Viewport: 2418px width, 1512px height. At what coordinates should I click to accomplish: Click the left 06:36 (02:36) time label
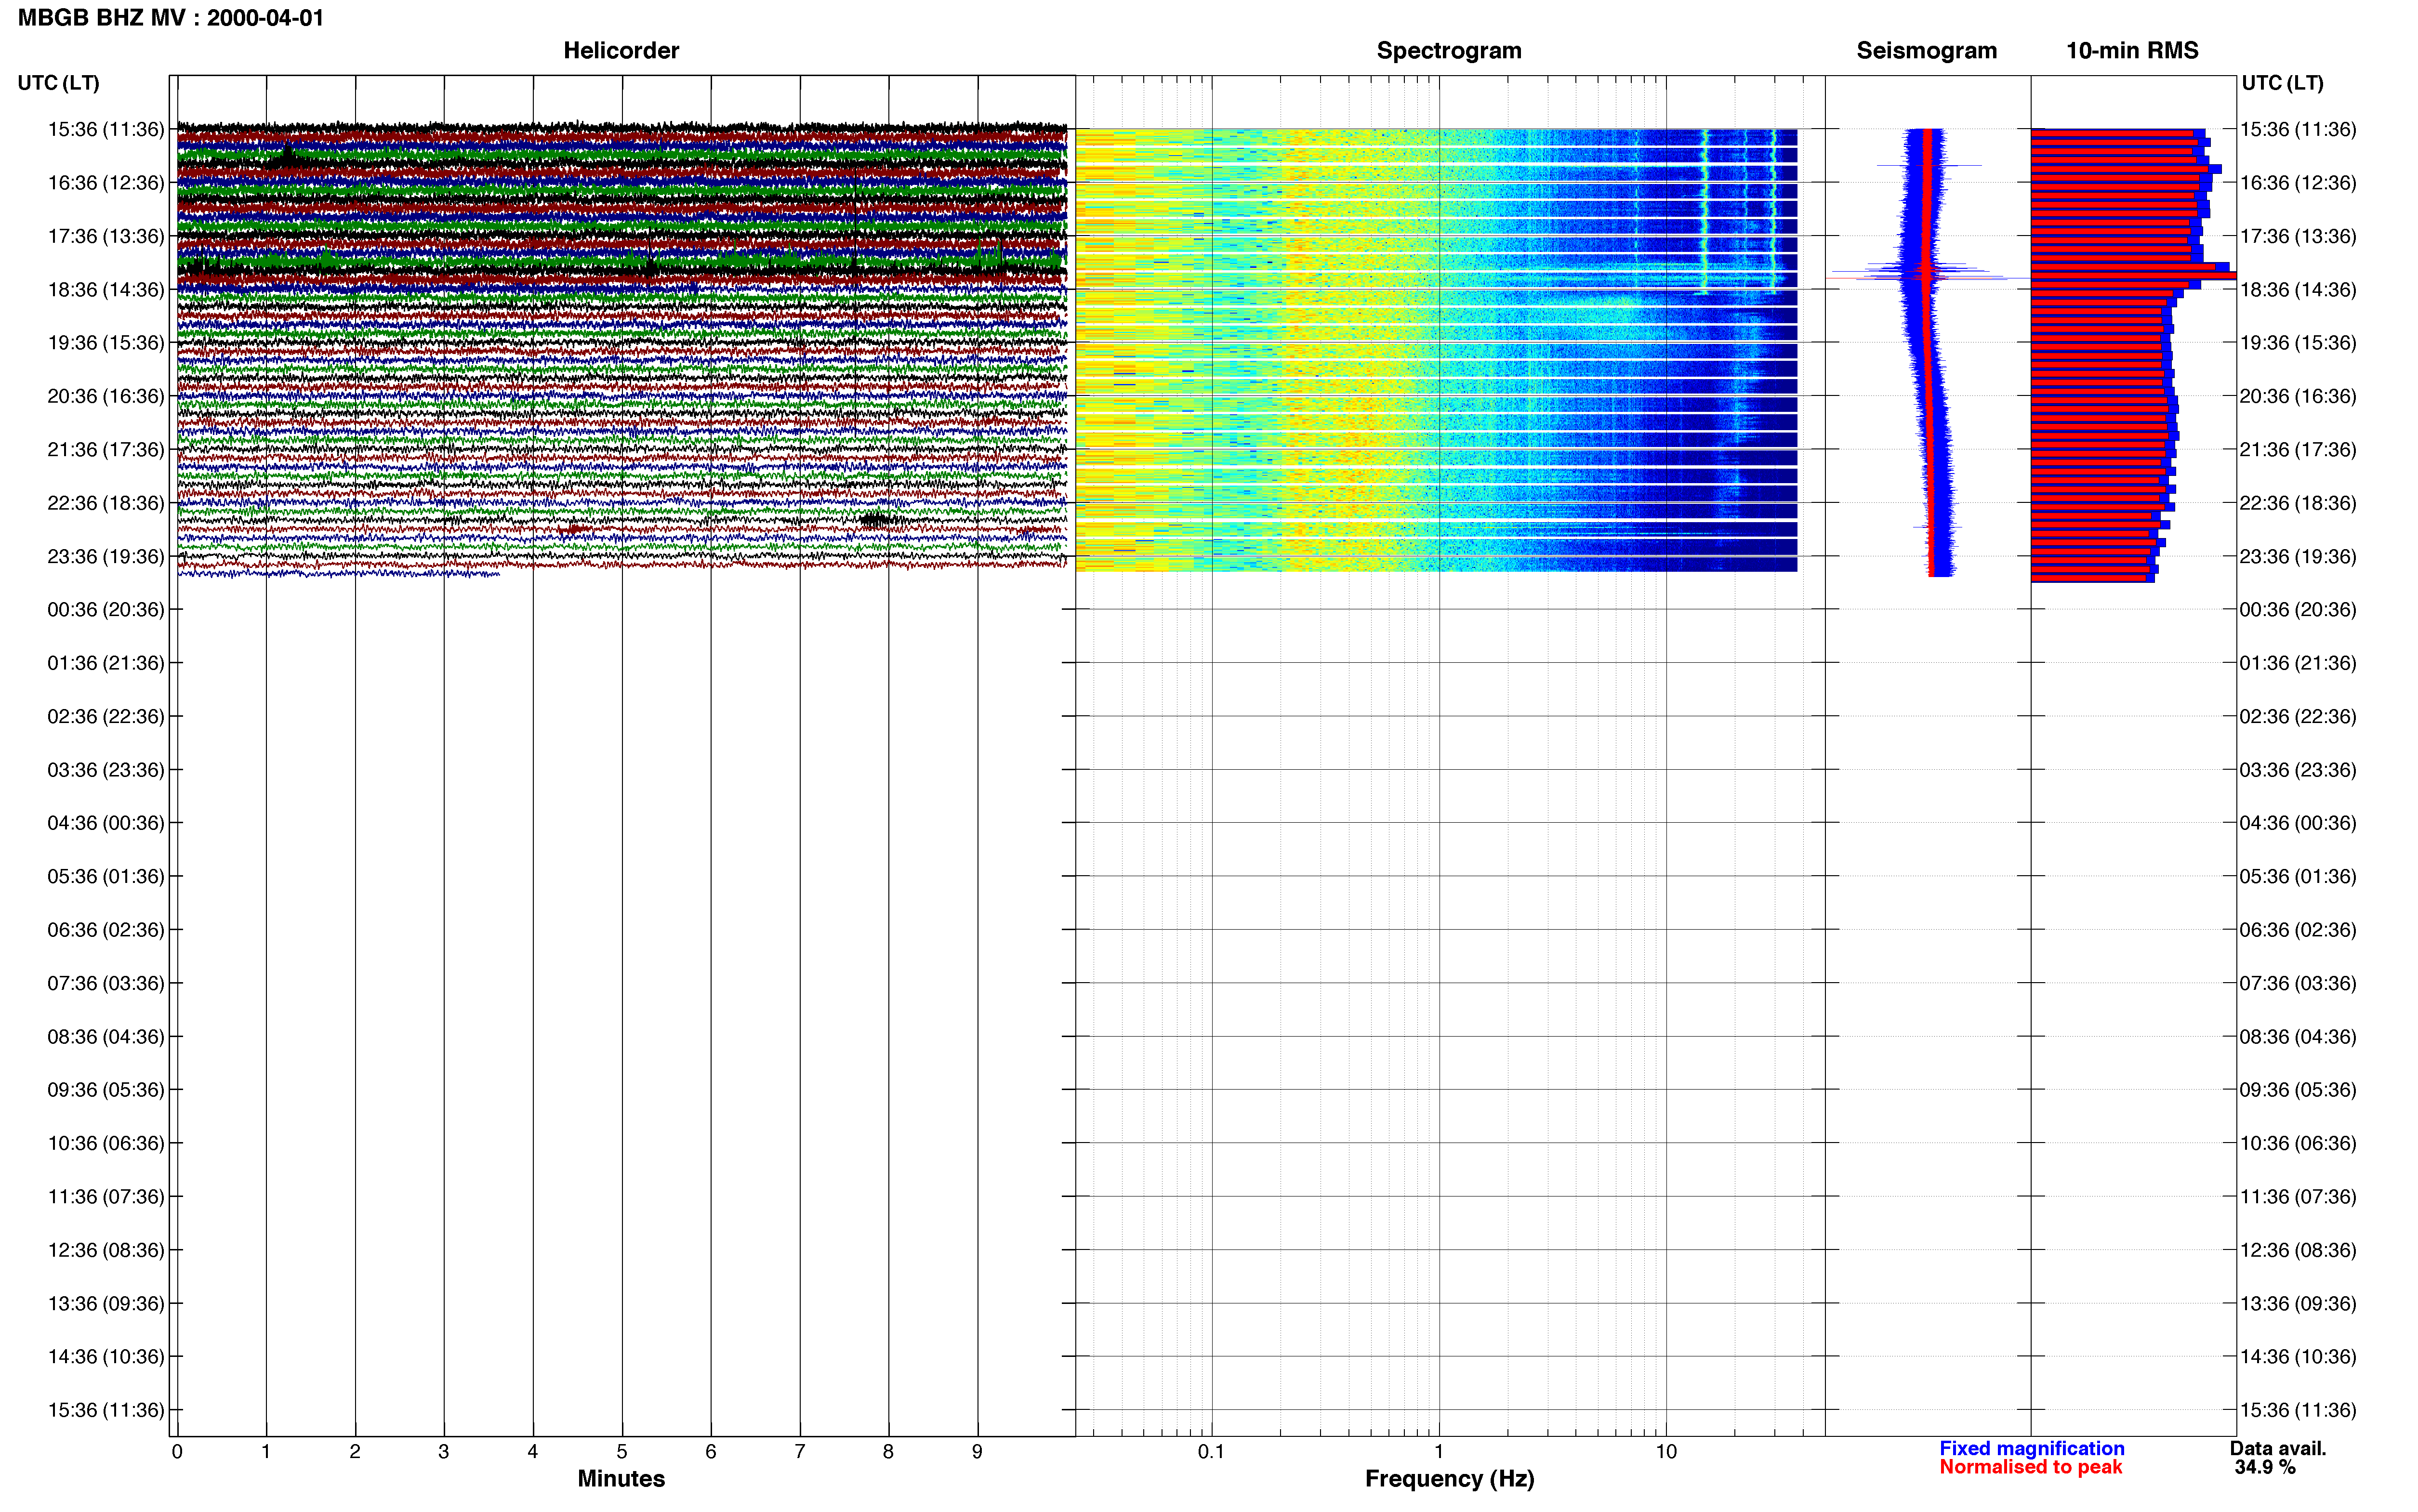(x=106, y=929)
